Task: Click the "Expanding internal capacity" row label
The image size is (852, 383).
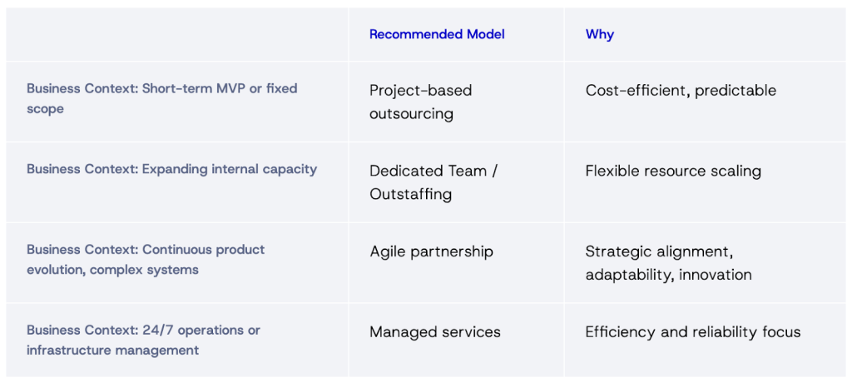Action: (171, 169)
